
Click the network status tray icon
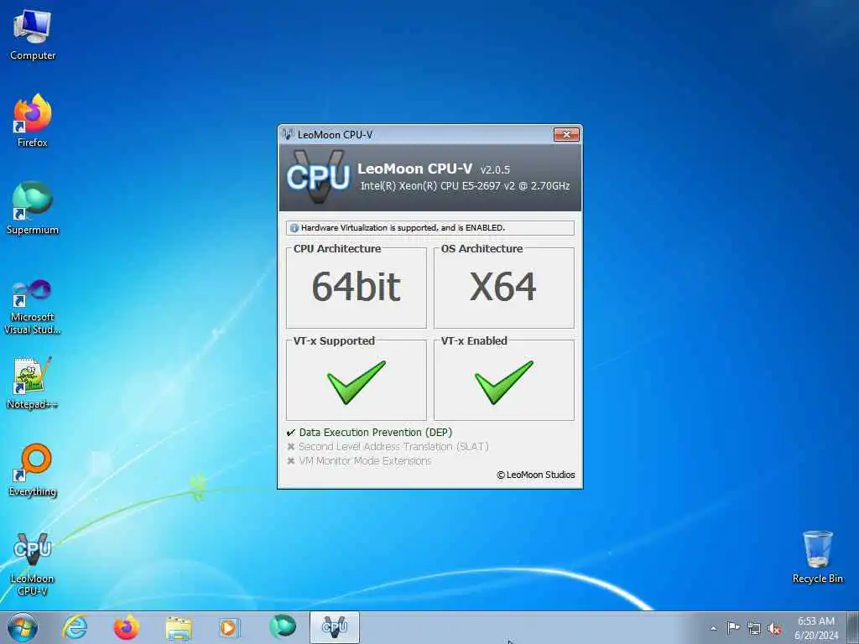coord(754,629)
